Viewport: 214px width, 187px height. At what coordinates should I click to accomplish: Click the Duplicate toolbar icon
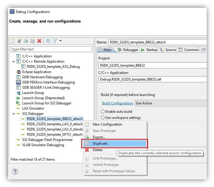click(32, 40)
